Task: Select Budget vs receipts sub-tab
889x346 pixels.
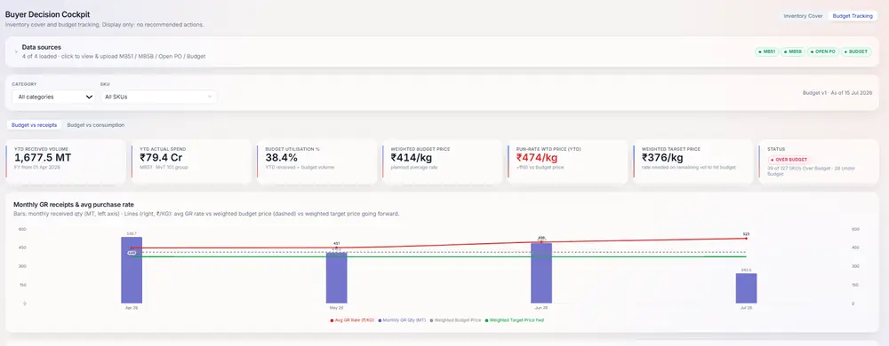Action: pos(34,125)
